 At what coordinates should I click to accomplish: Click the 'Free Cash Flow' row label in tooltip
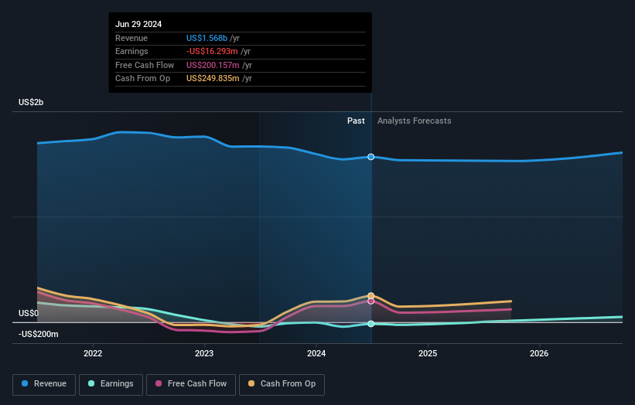(x=145, y=65)
